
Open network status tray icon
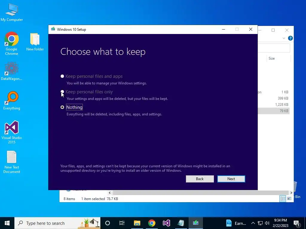260,223
